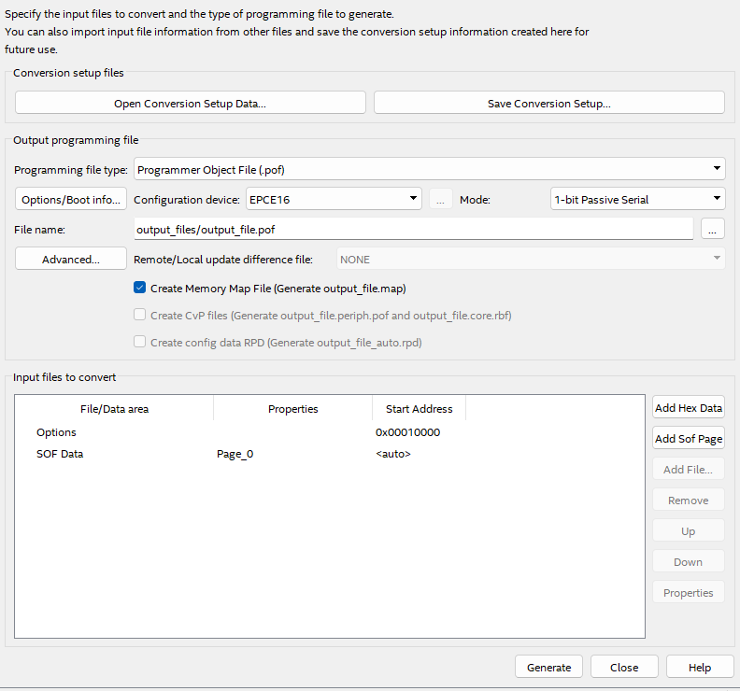Open the Advanced settings button
This screenshot has width=740, height=691.
click(x=71, y=259)
